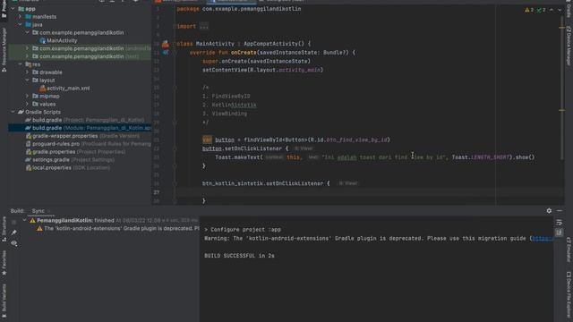The width and height of the screenshot is (573, 322).
Task: Click the warnings count indicator in editor
Action: pos(529,10)
